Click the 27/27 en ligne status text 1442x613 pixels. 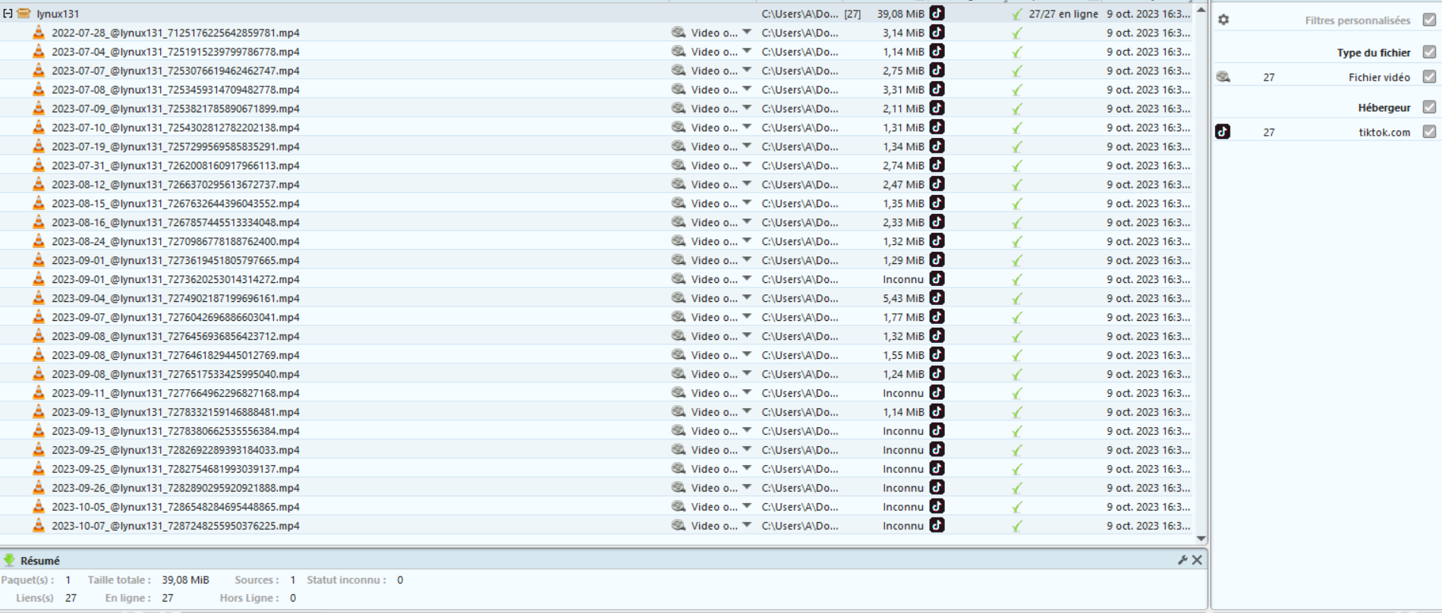(1063, 14)
